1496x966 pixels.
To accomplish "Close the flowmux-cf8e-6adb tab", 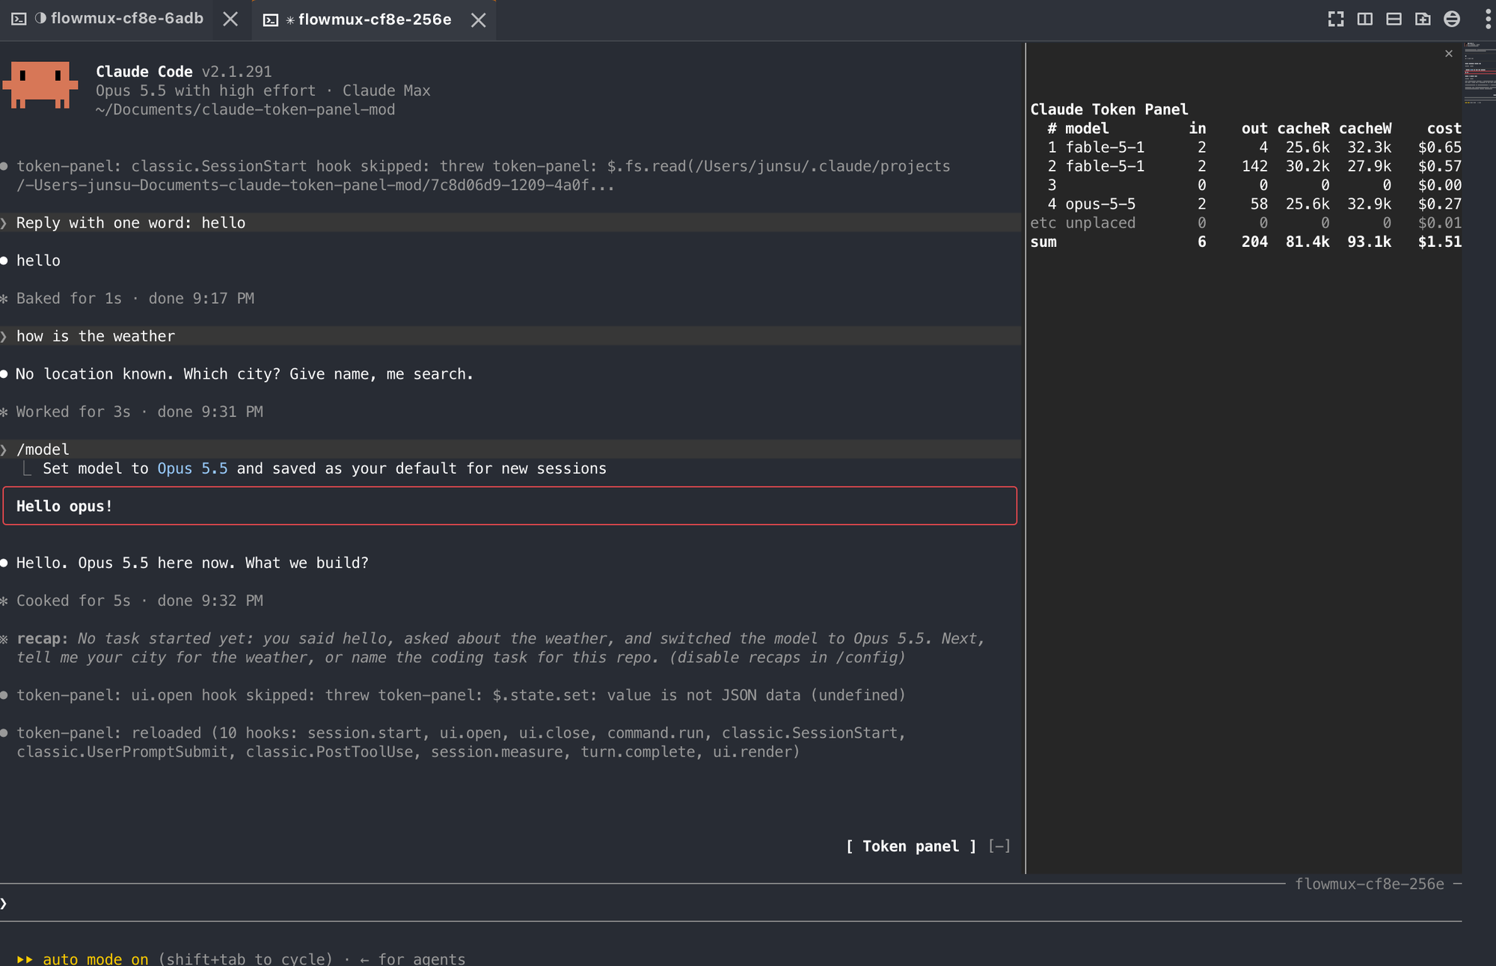I will tap(230, 19).
